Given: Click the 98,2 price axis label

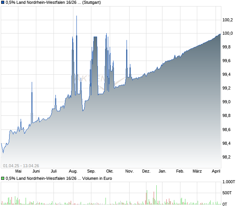Looking at the screenshot, I should [227, 157].
